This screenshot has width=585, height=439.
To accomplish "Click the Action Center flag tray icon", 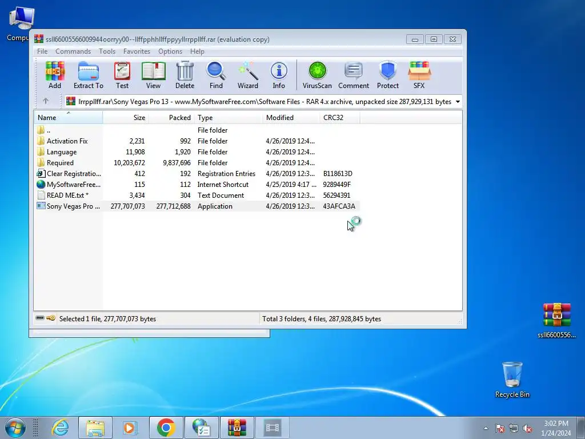I will coord(499,428).
